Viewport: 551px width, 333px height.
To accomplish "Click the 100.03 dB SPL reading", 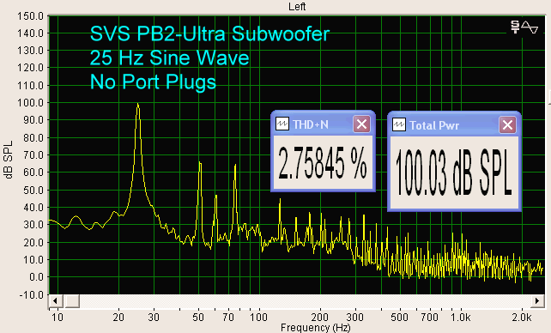I will pos(454,173).
